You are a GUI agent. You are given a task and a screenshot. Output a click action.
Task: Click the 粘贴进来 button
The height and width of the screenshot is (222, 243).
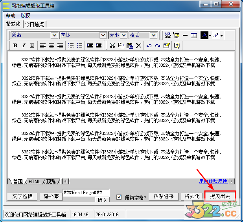(164, 197)
